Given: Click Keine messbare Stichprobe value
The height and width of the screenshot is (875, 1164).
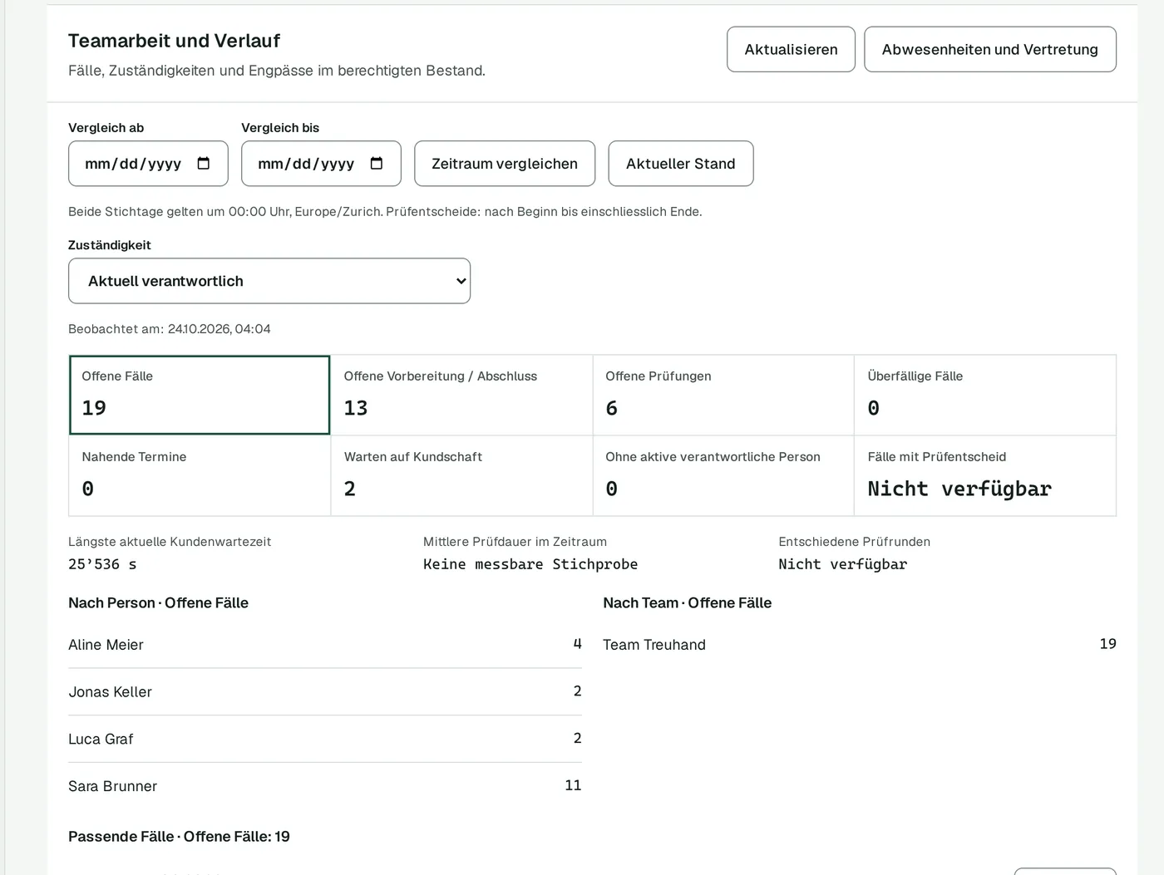Looking at the screenshot, I should pos(530,564).
